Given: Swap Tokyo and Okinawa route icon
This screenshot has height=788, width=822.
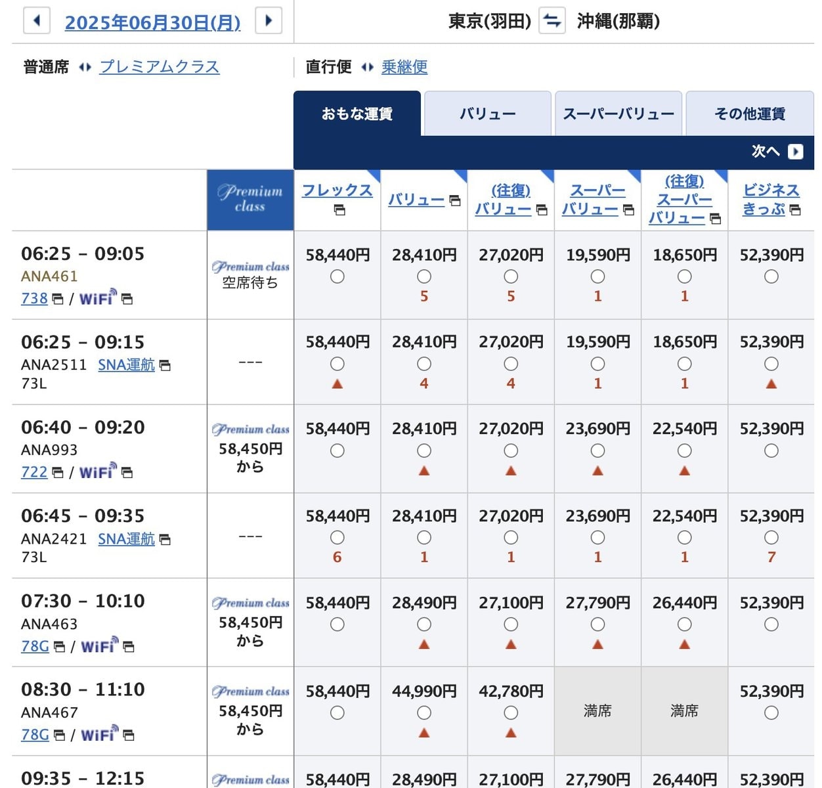Looking at the screenshot, I should [x=552, y=21].
